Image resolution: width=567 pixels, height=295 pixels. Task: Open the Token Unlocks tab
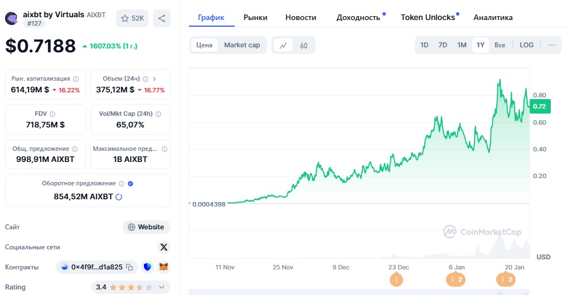tap(428, 17)
